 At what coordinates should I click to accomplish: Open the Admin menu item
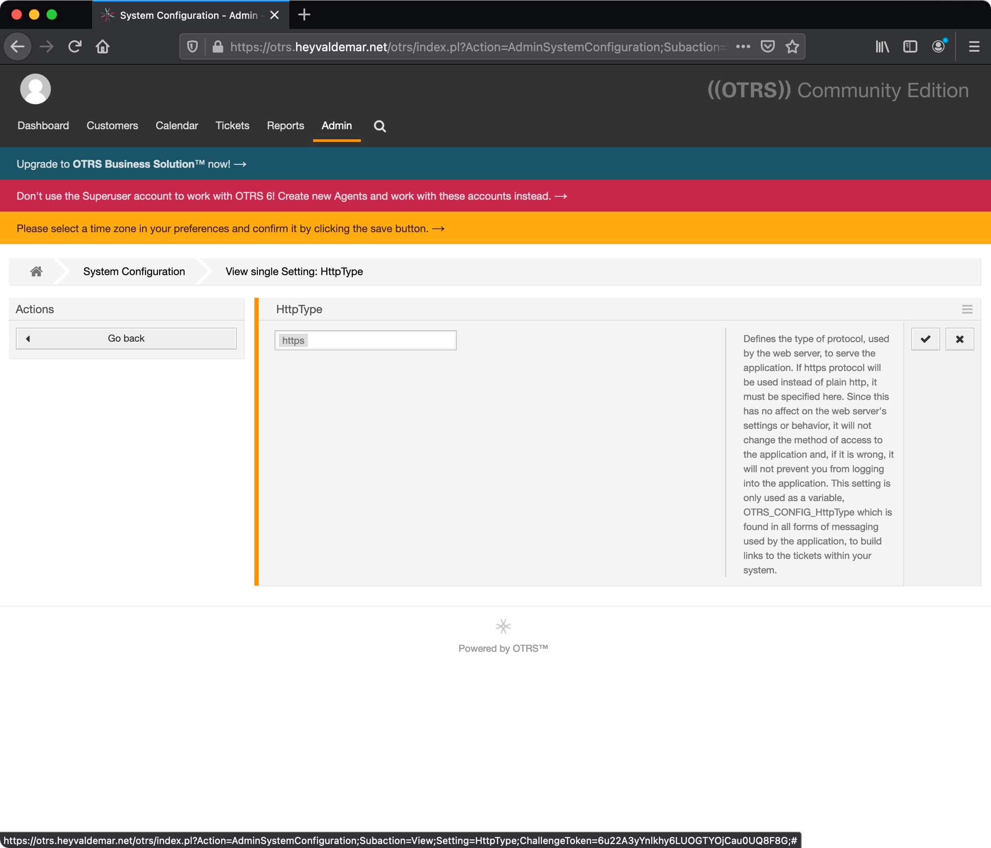336,125
